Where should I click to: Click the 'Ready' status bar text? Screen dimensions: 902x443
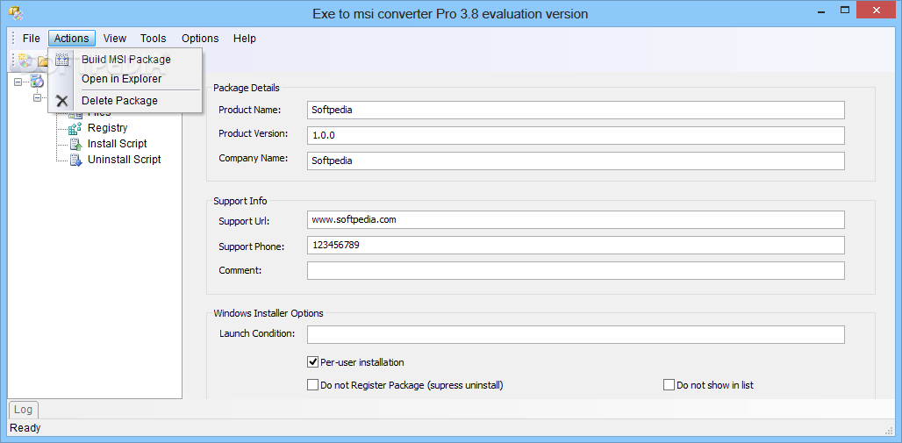tap(25, 428)
